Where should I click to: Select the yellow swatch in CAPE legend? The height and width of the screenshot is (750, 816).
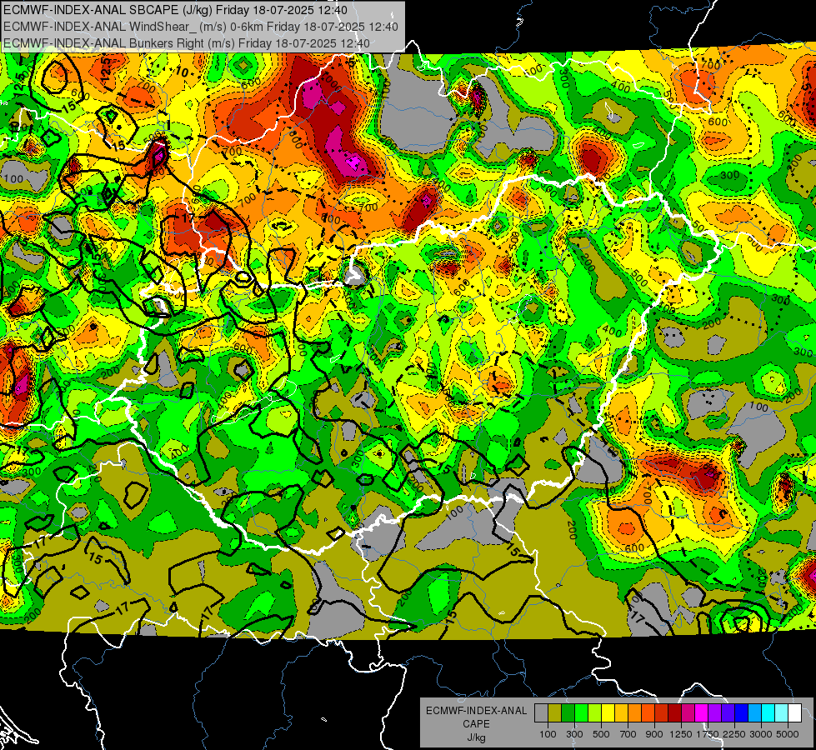608,712
